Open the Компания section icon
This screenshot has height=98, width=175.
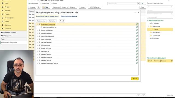(x=2, y=29)
